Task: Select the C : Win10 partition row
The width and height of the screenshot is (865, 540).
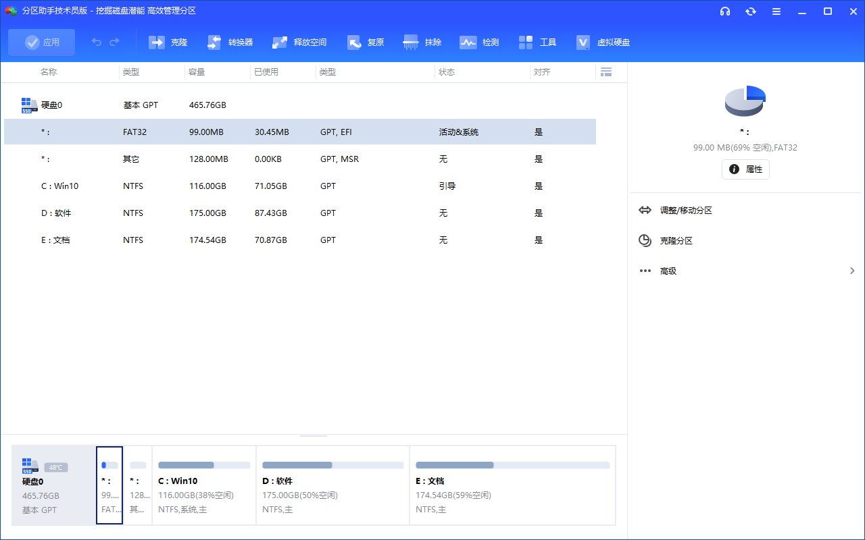Action: pyautogui.click(x=300, y=186)
